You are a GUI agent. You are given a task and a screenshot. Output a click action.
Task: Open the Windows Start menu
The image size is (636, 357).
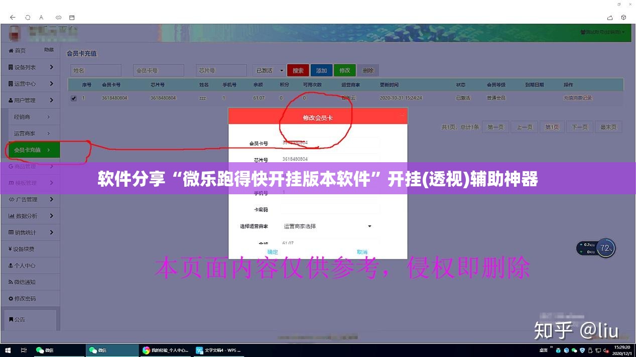8,350
